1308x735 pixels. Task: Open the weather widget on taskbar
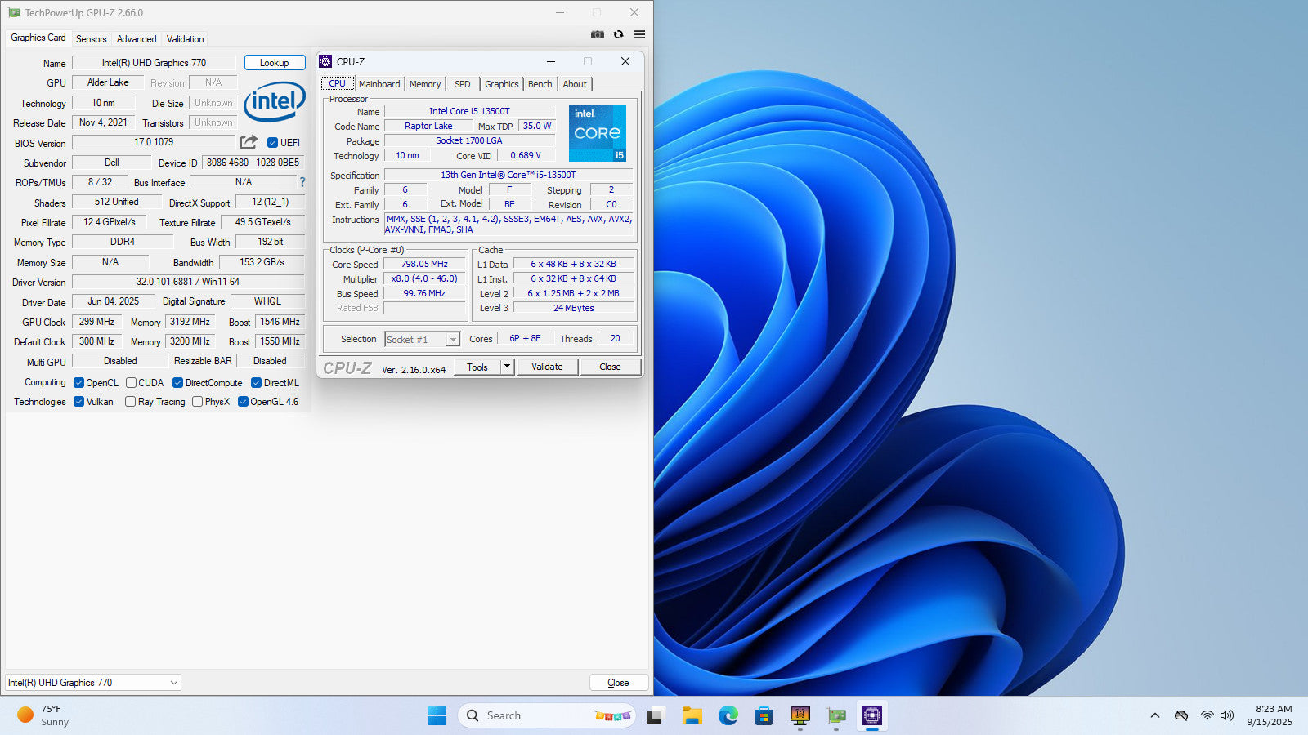point(44,715)
